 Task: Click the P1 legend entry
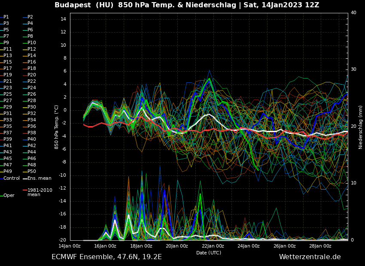[6, 17]
